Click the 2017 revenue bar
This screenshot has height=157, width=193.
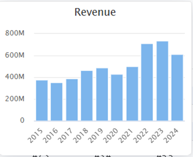coord(72,100)
